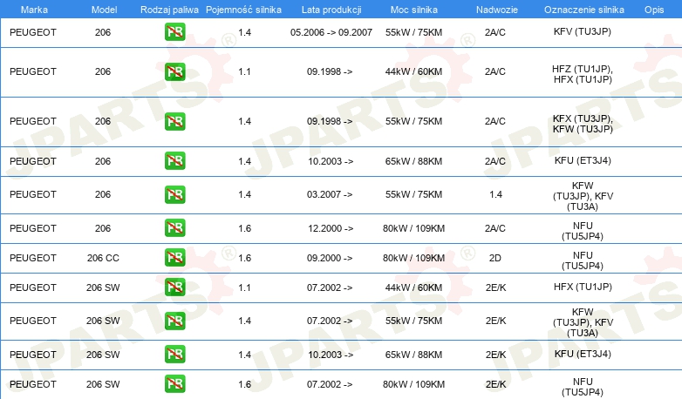Click NFU (TU5JP4) in the 12.2000 row
682x399 pixels.
[x=583, y=231]
